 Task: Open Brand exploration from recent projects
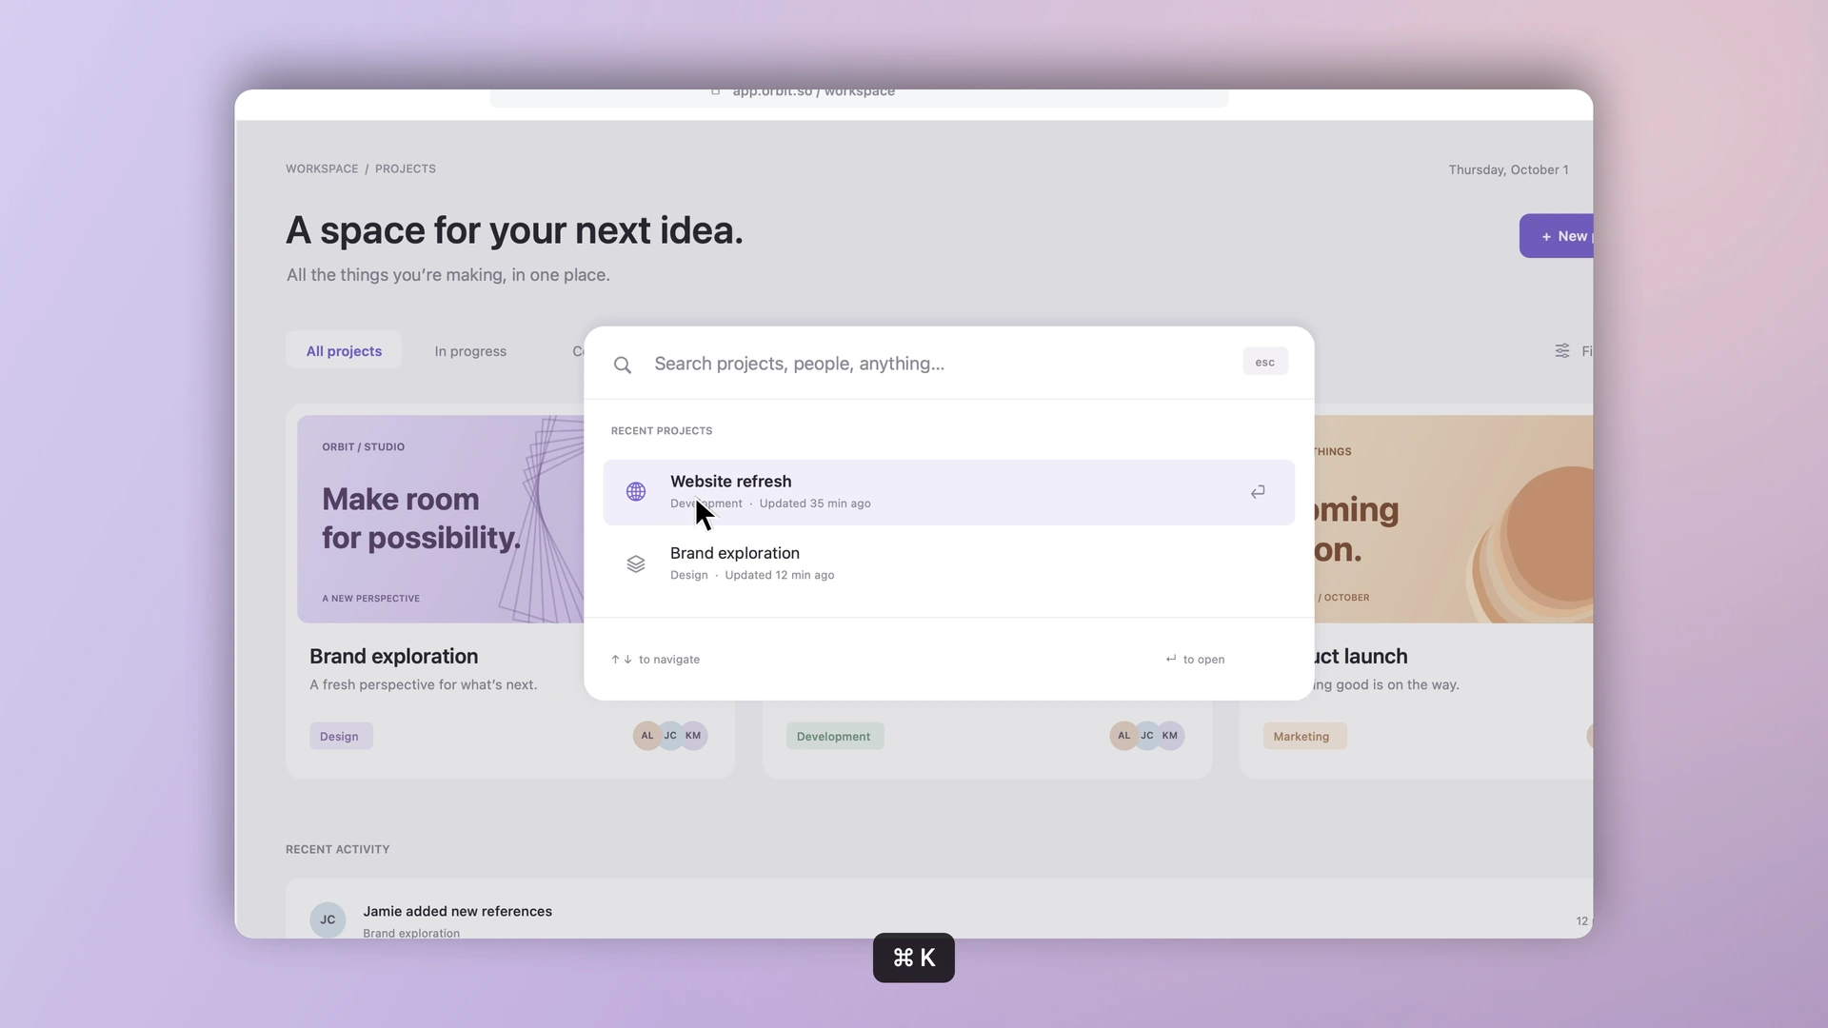[949, 564]
